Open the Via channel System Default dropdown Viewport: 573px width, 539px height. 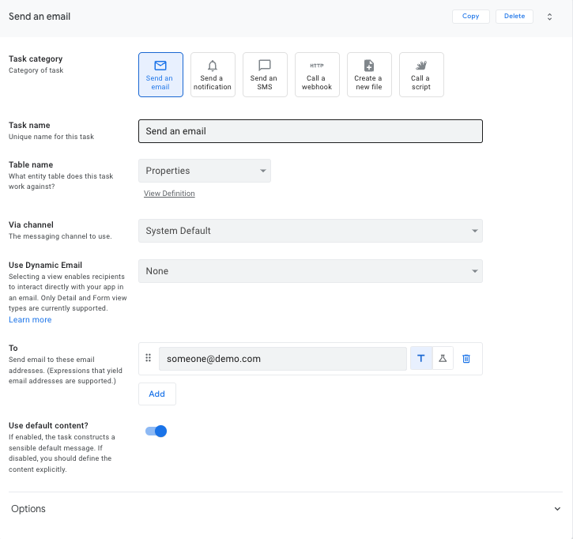311,231
